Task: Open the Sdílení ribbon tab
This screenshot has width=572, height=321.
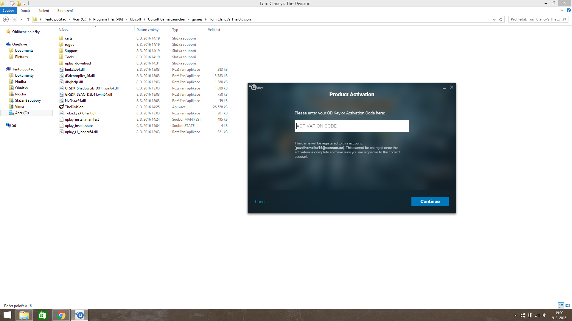Action: coord(43,10)
